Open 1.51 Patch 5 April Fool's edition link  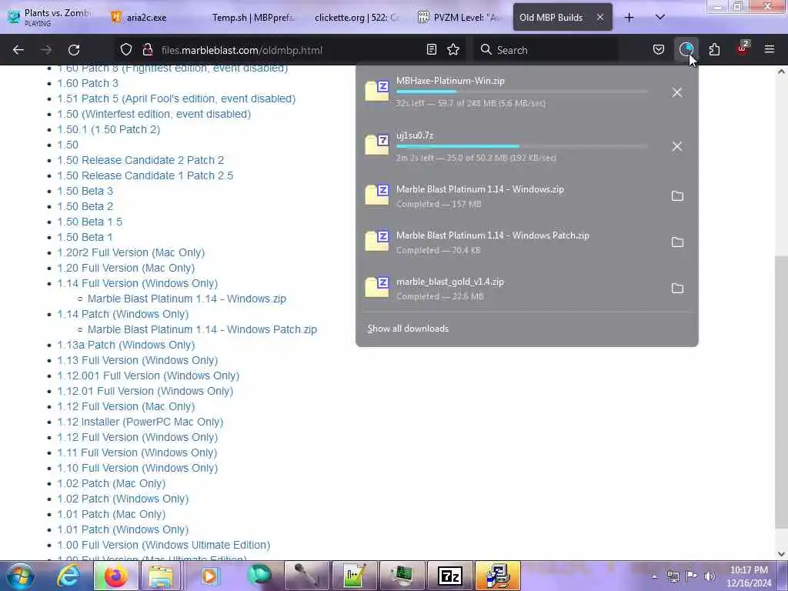pos(176,98)
